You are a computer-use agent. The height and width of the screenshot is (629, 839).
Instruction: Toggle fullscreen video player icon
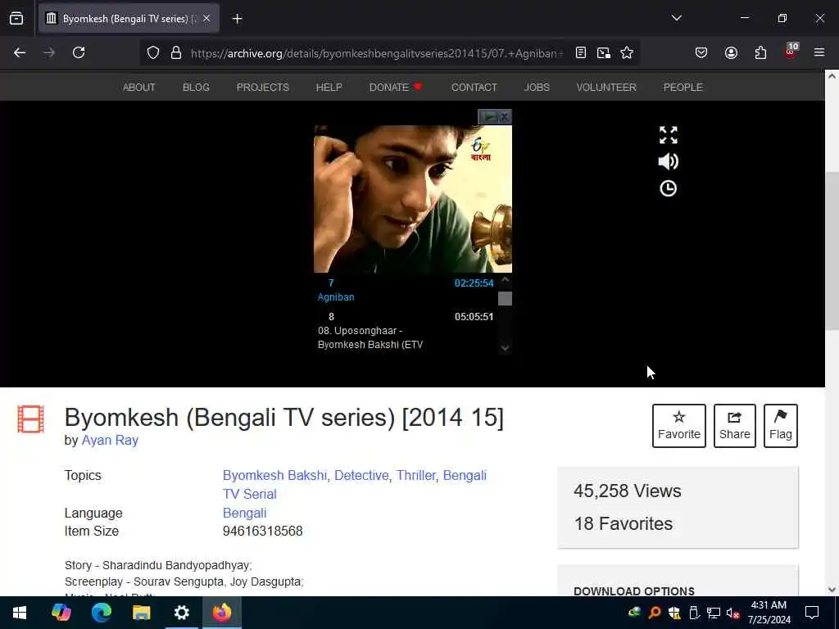tap(669, 135)
